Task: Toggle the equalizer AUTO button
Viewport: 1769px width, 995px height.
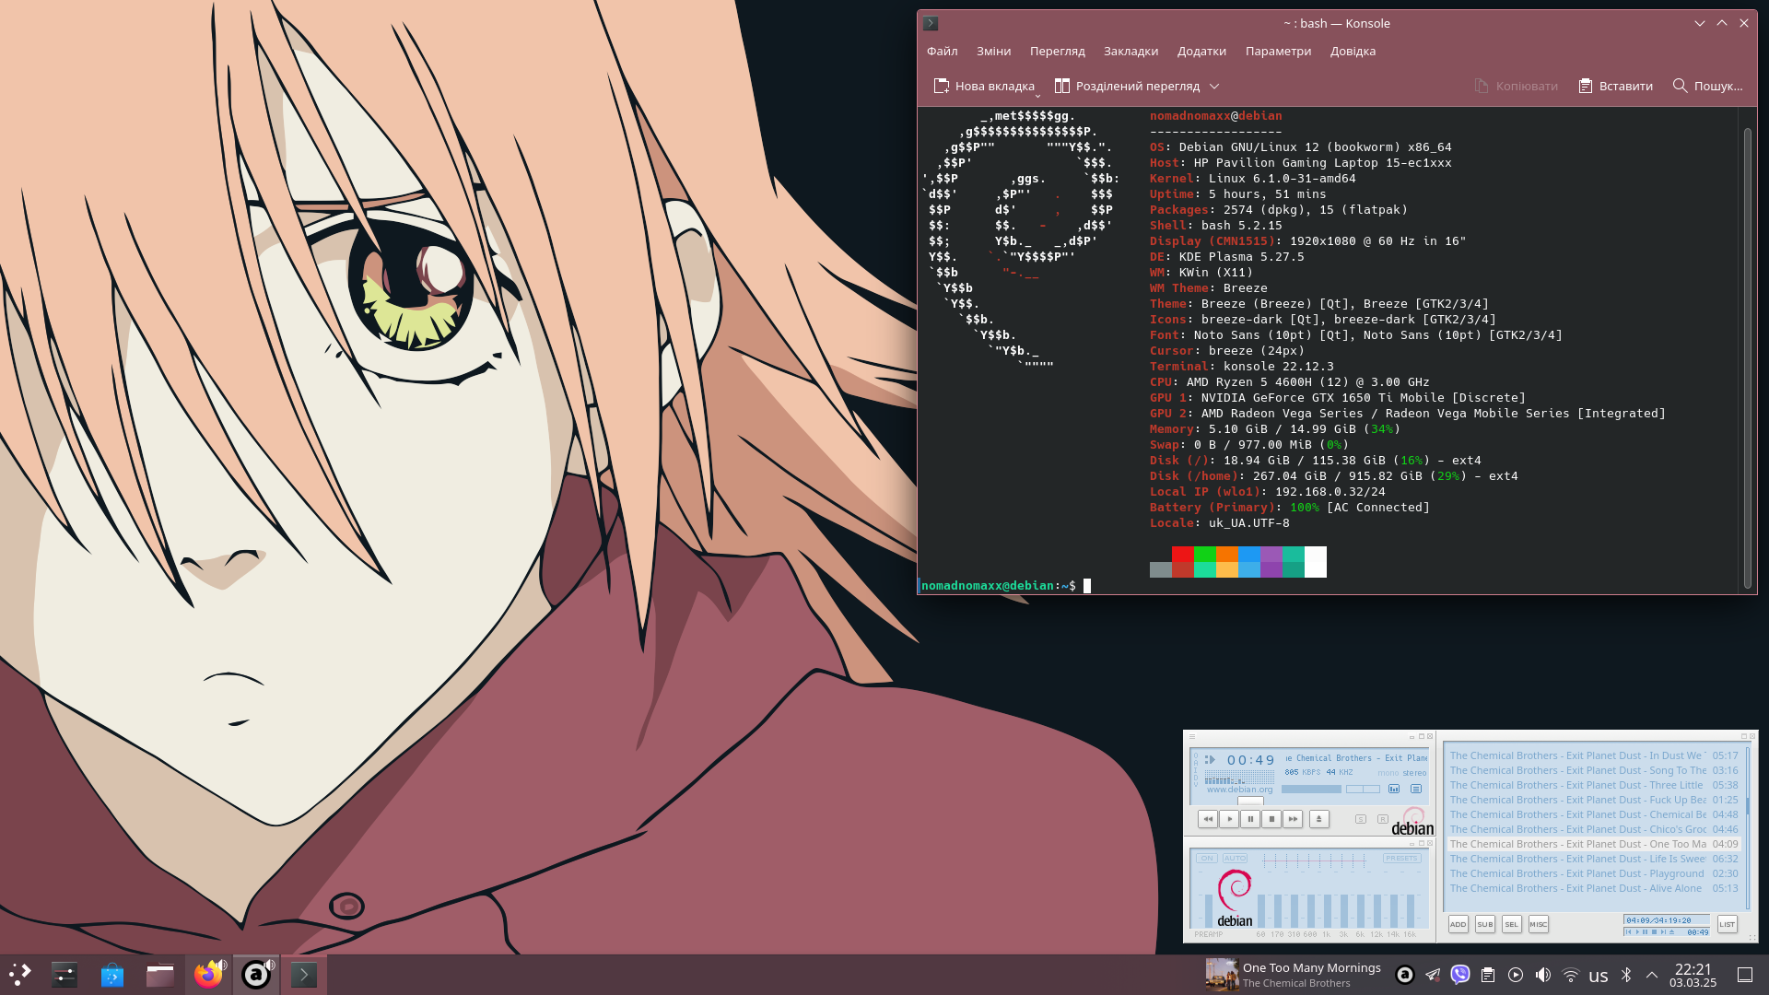Action: 1235,859
